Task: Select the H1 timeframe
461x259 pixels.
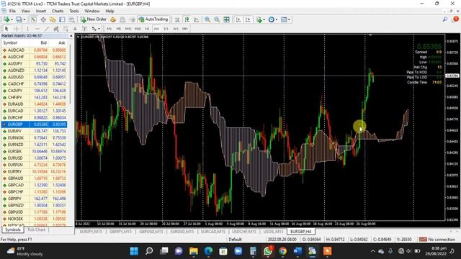Action: (147, 29)
